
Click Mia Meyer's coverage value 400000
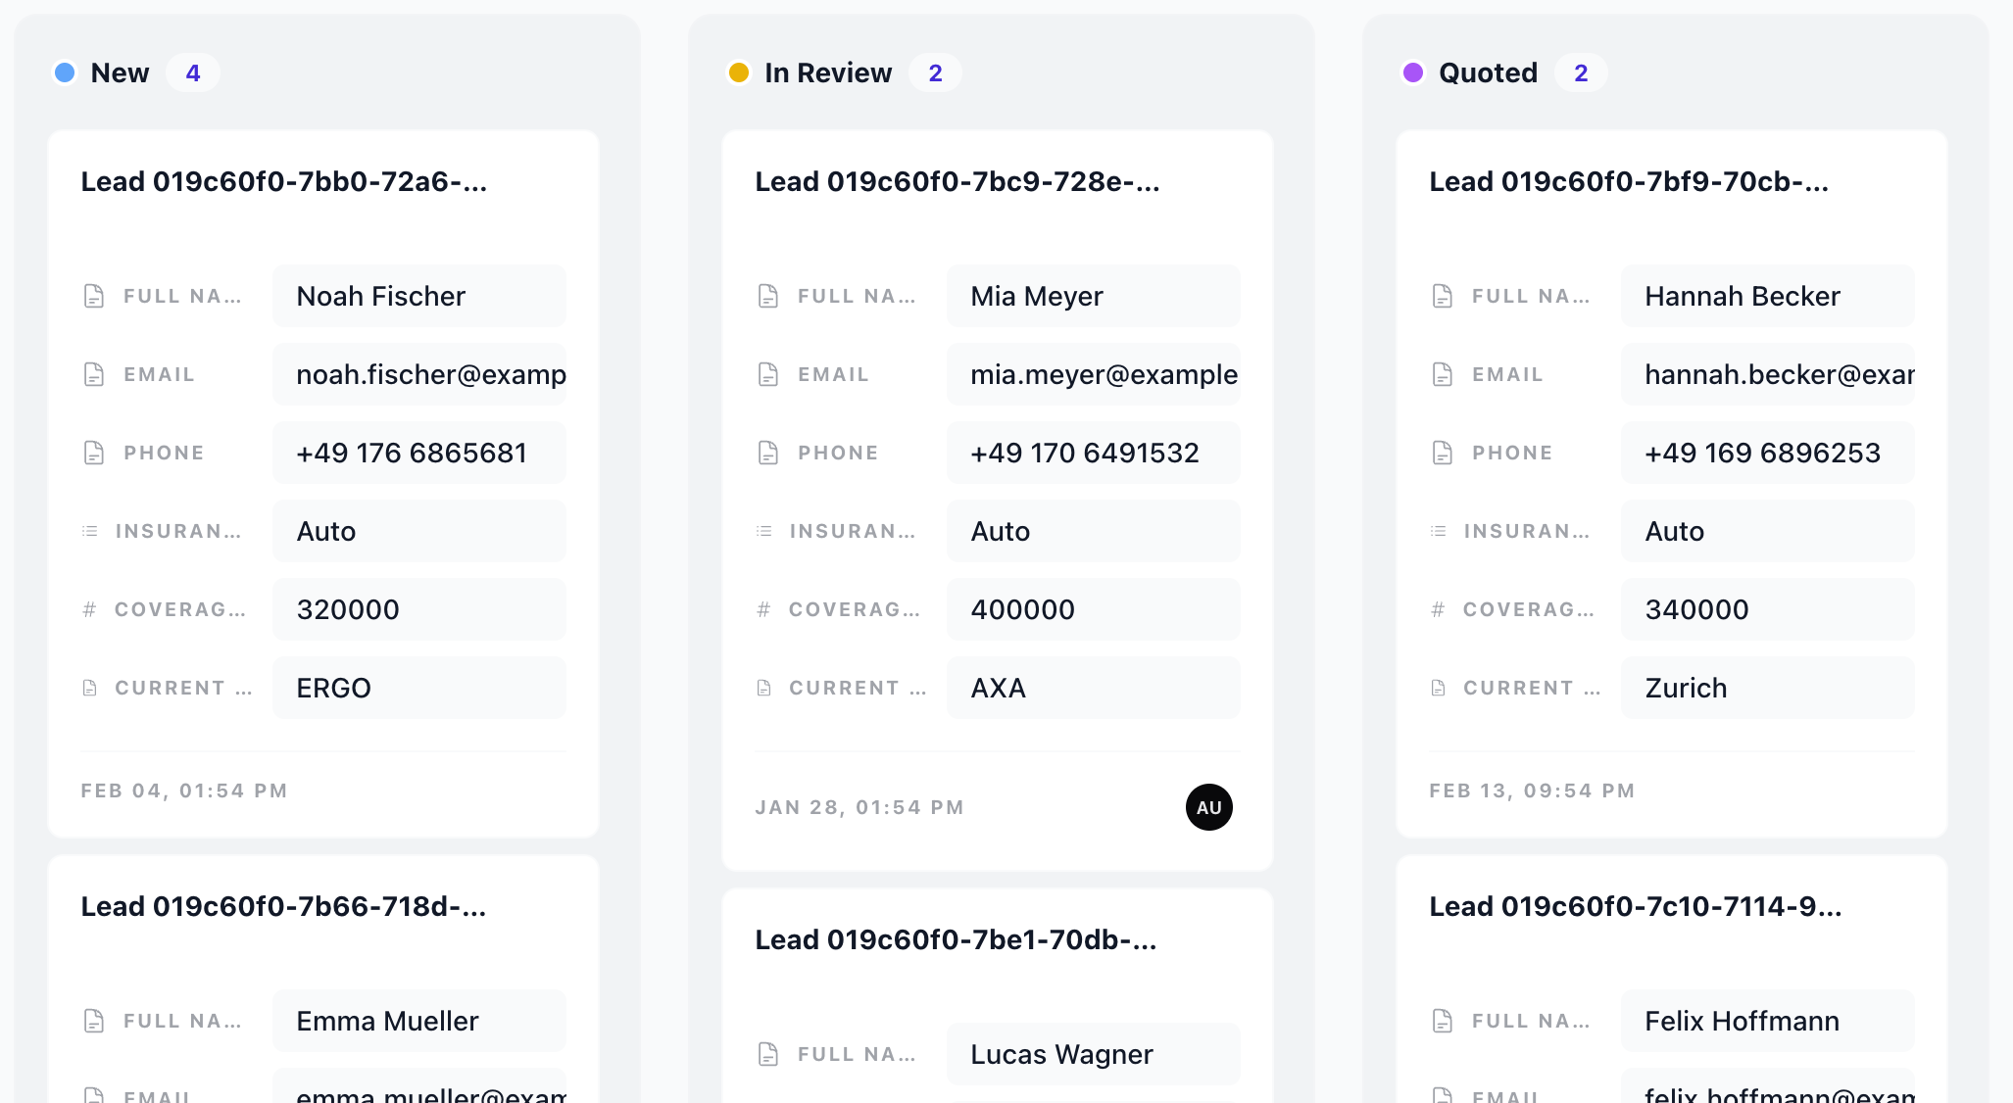point(1093,608)
